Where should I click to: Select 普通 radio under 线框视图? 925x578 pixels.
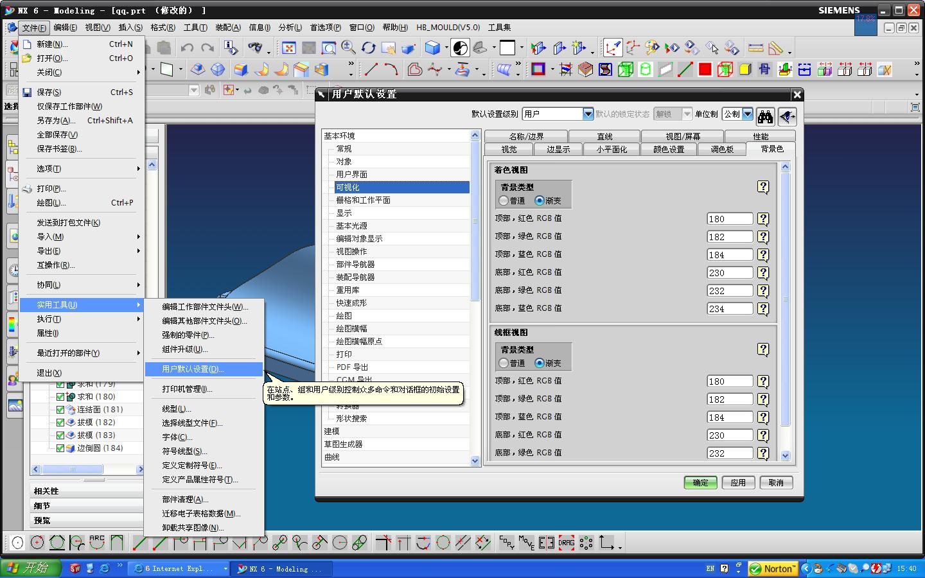pos(504,363)
